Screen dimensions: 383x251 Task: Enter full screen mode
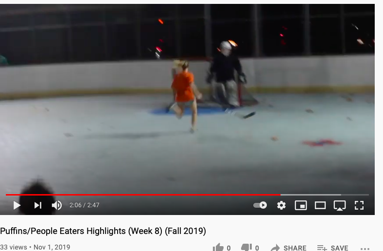(359, 205)
